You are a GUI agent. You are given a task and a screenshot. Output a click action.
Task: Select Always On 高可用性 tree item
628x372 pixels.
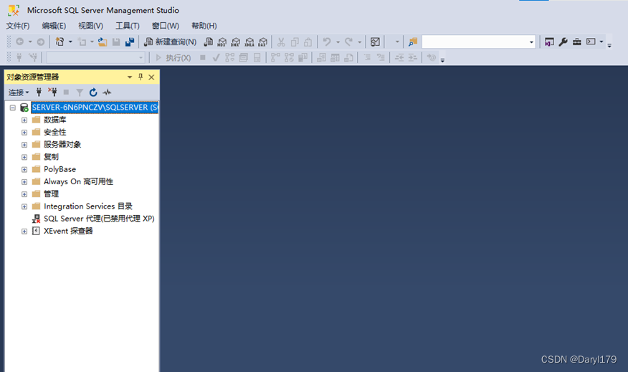point(79,182)
